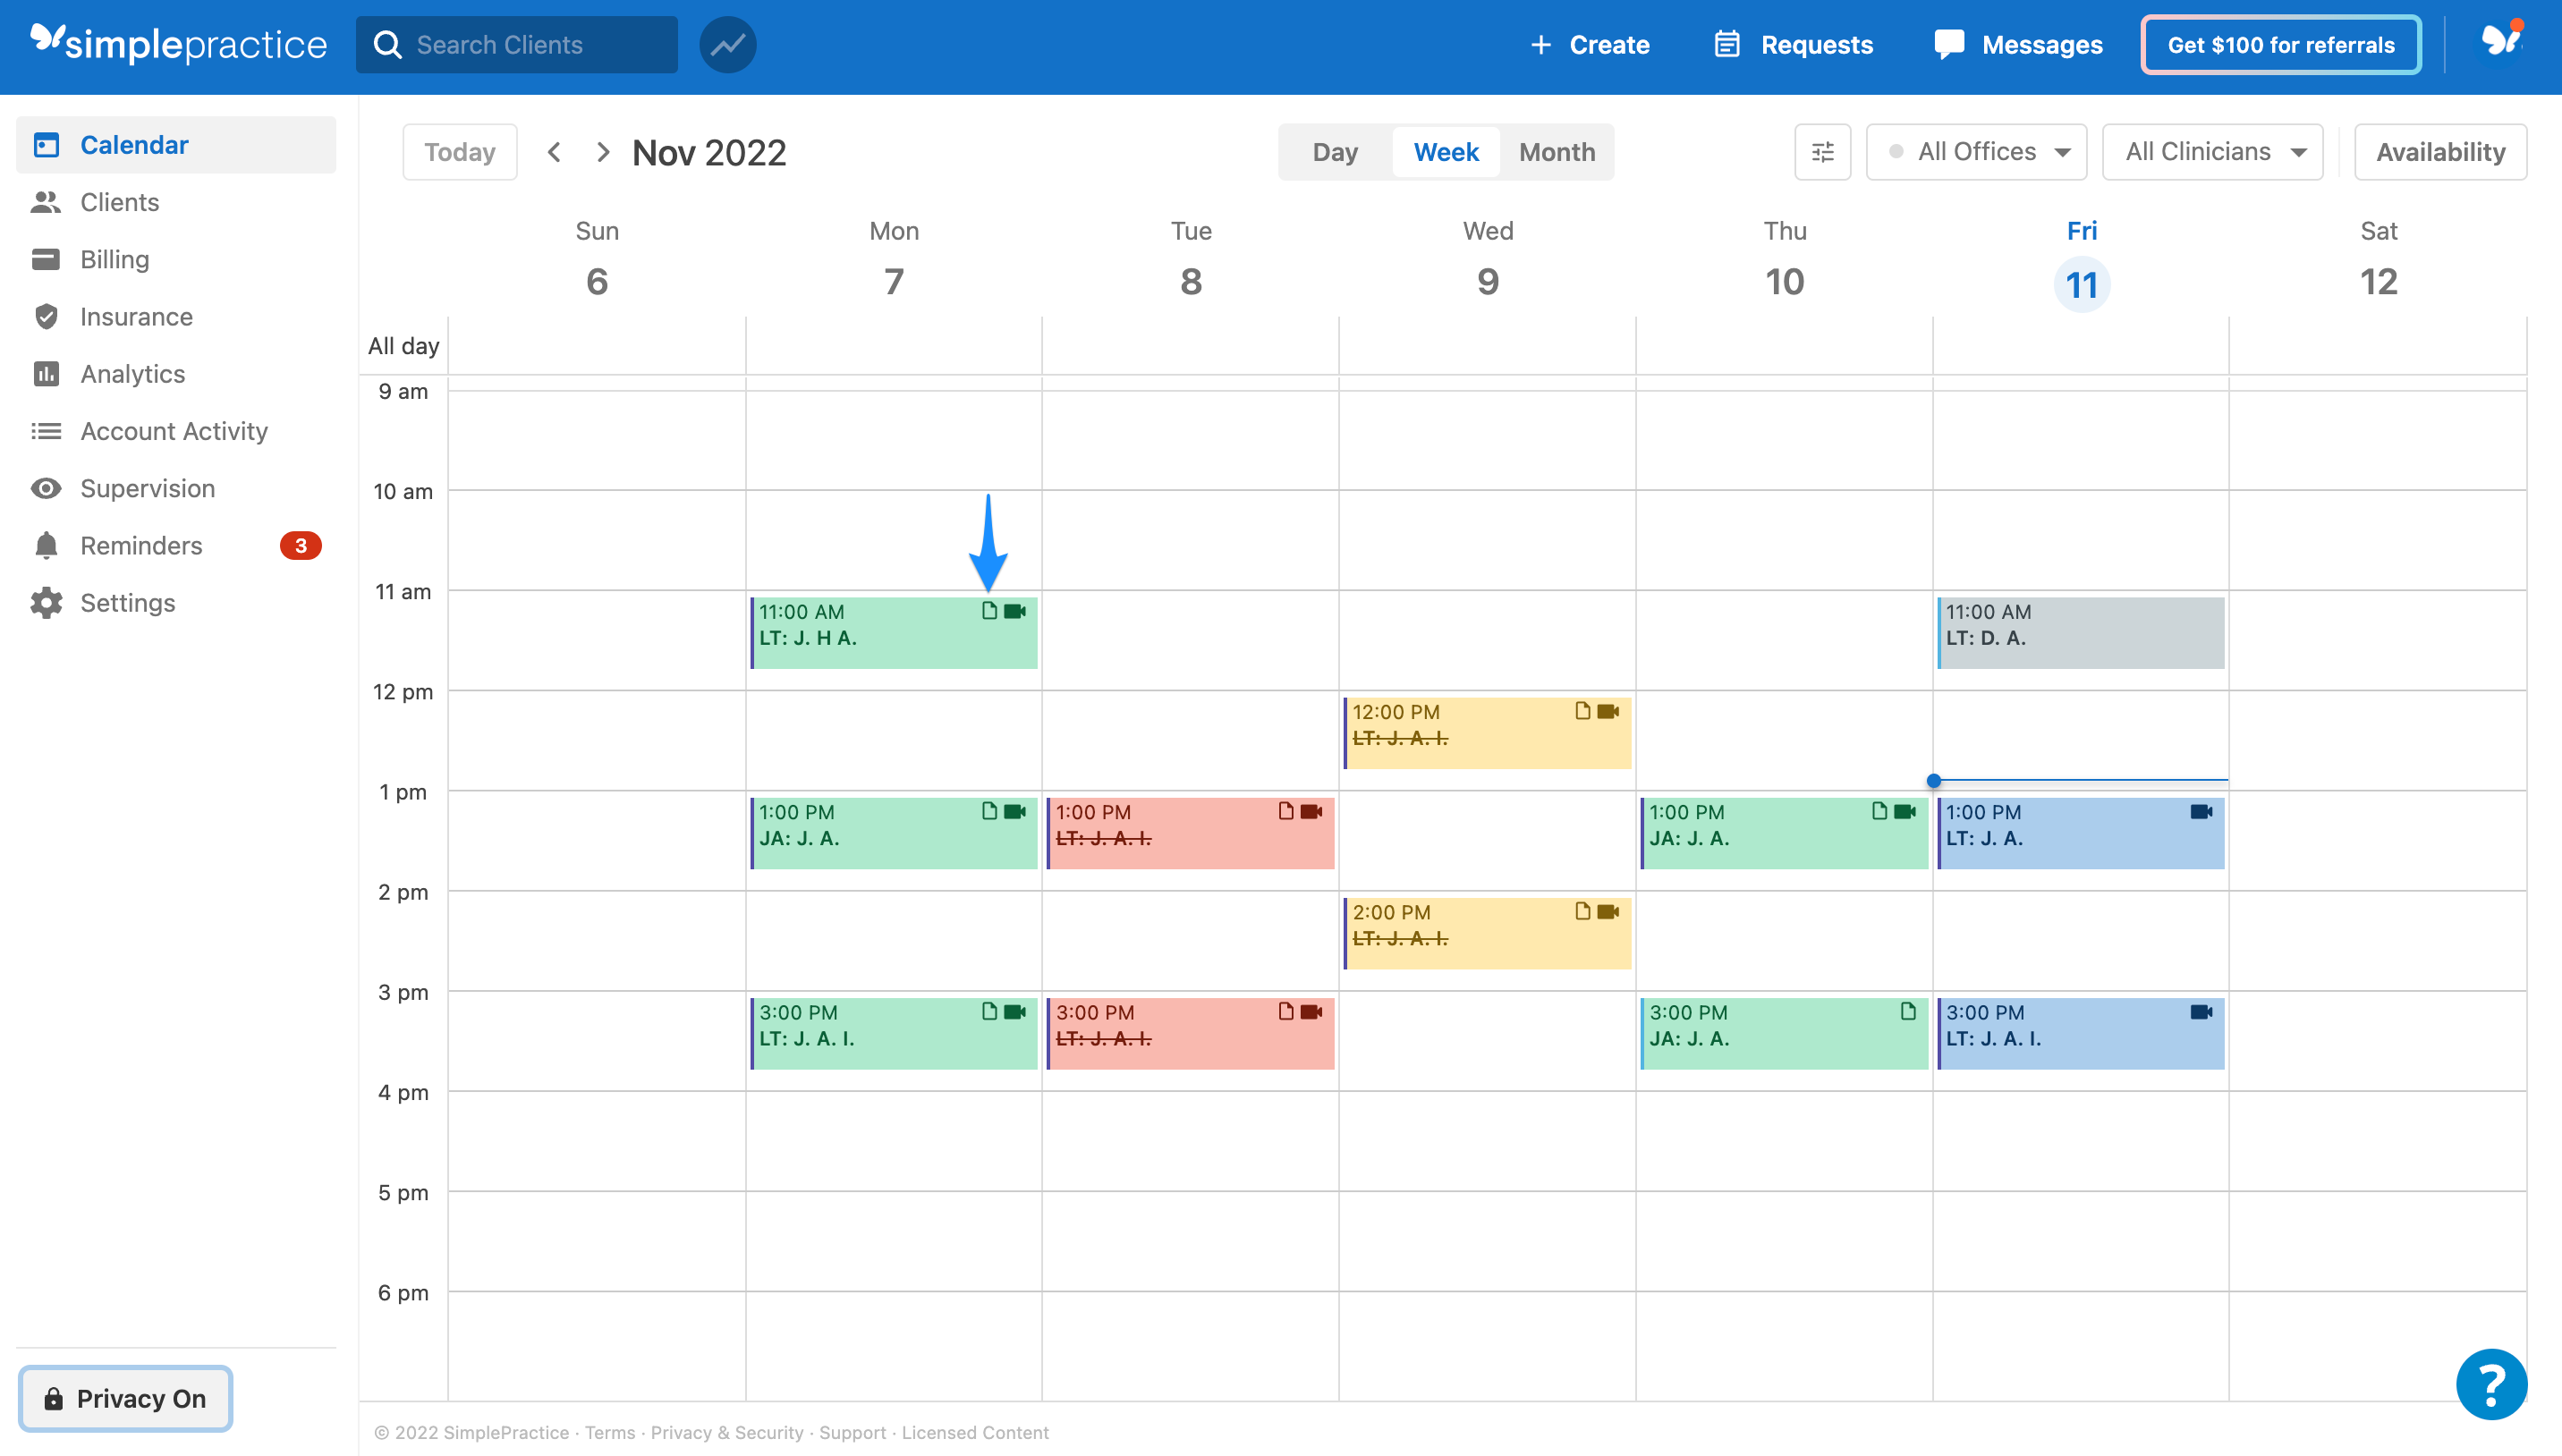This screenshot has width=2562, height=1456.
Task: Open the calendar filter settings icon
Action: point(1822,151)
